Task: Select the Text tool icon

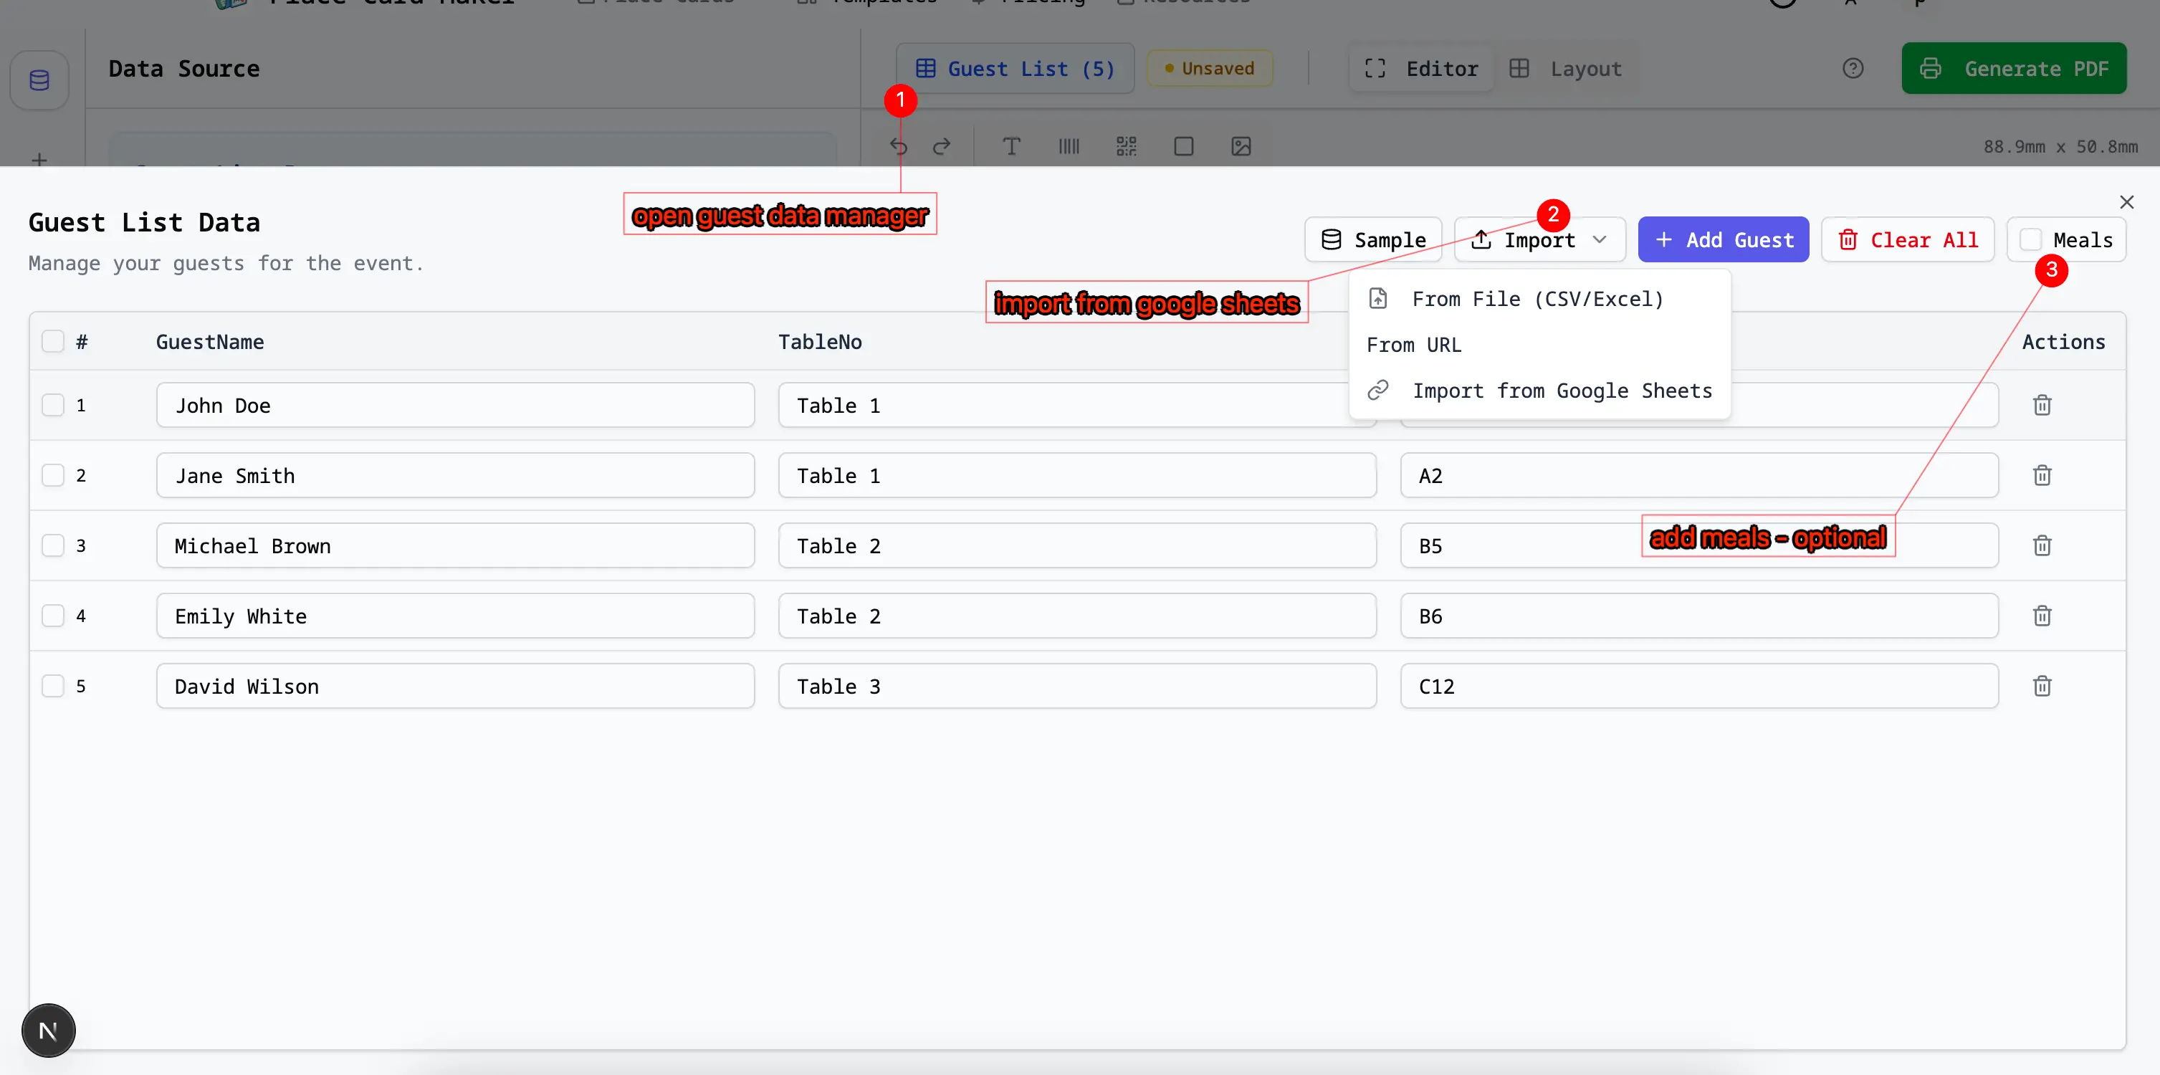Action: pyautogui.click(x=1011, y=146)
